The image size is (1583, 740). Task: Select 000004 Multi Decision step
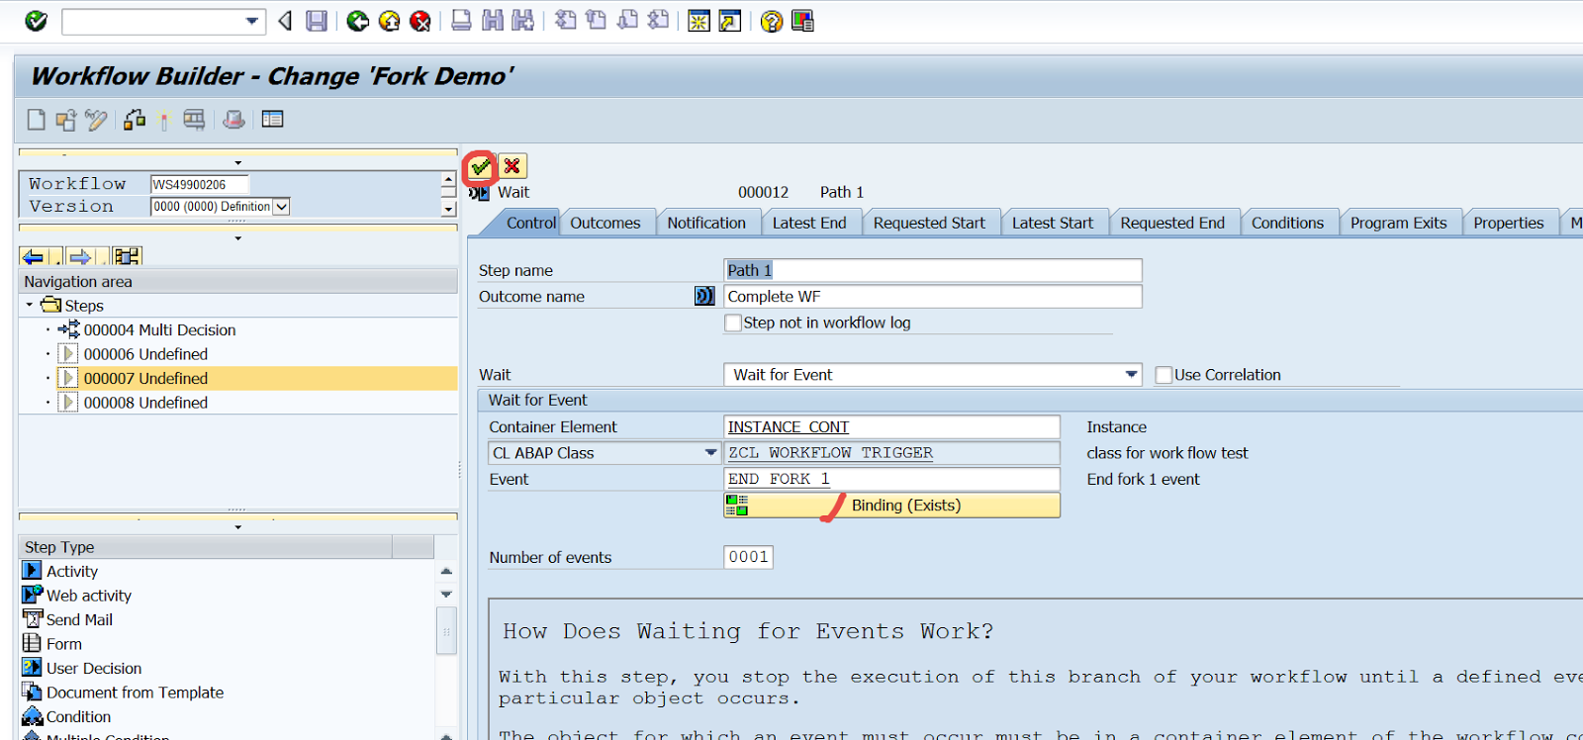[x=159, y=330]
